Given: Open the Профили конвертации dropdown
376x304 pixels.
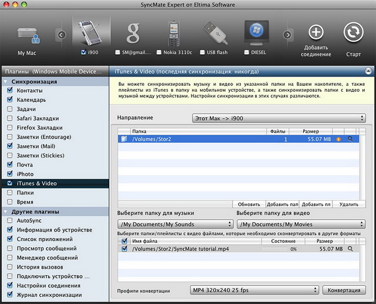Looking at the screenshot, I should 254,290.
